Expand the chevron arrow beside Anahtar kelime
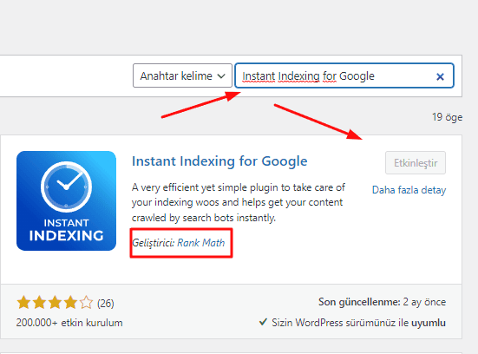This screenshot has width=478, height=354. (x=221, y=76)
